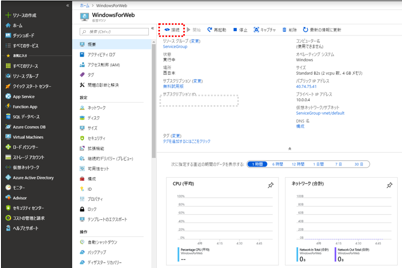The width and height of the screenshot is (402, 268).
Task: Click the タグ purple tag icon
Action: click(x=82, y=75)
